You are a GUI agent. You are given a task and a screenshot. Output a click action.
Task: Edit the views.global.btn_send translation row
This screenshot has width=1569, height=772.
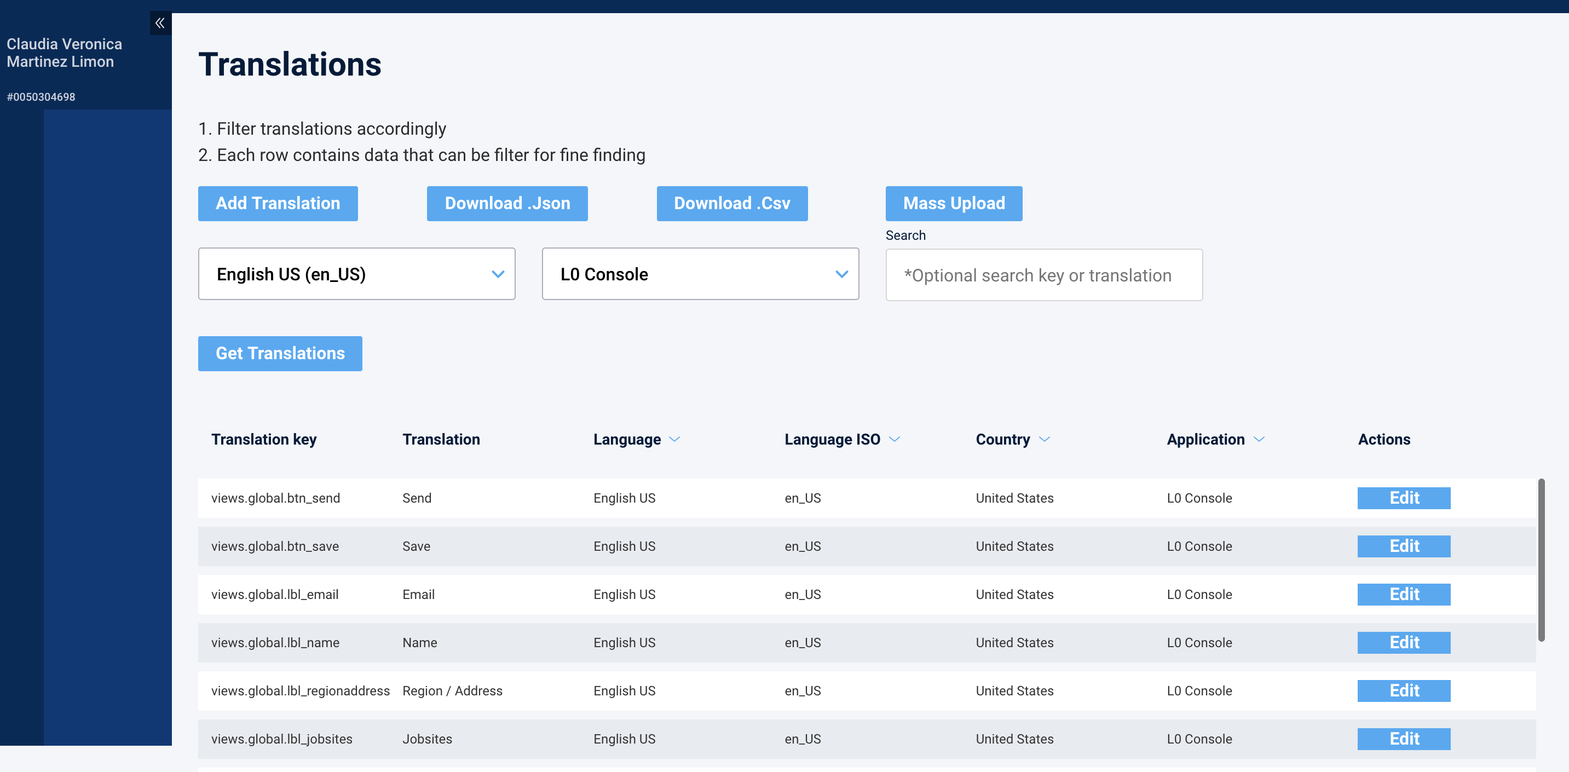[1403, 498]
